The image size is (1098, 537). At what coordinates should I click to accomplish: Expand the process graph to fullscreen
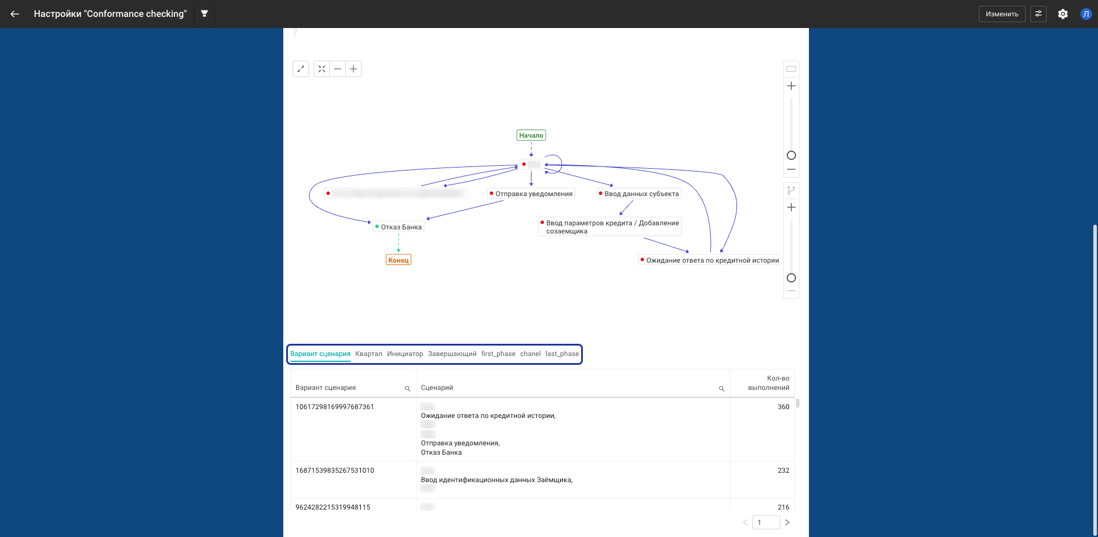(x=301, y=69)
